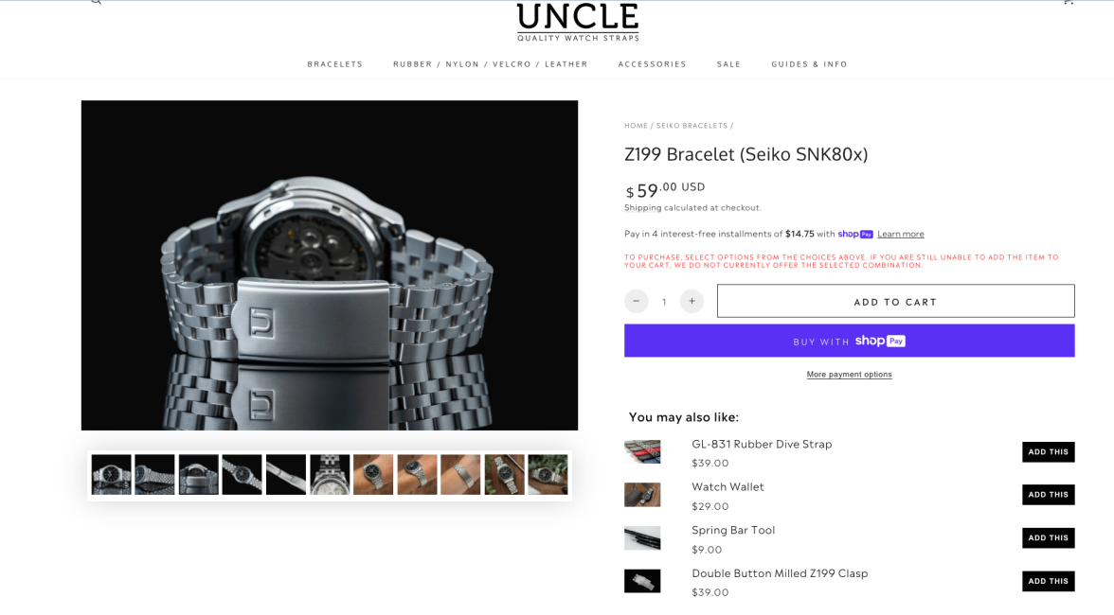
Task: Open the Bracelets menu
Action: point(334,63)
